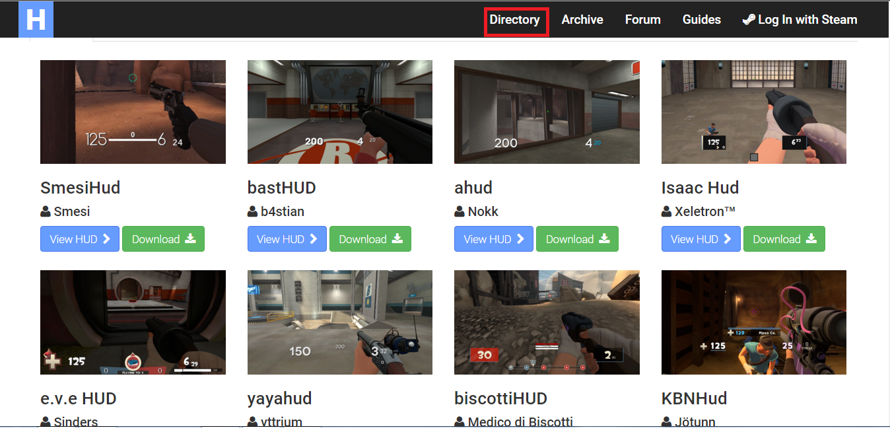This screenshot has width=890, height=440.
Task: Open the Archive nav item
Action: tap(582, 20)
